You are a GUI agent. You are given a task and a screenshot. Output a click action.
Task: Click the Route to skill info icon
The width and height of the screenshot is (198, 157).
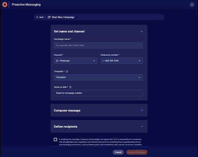pos(70,87)
